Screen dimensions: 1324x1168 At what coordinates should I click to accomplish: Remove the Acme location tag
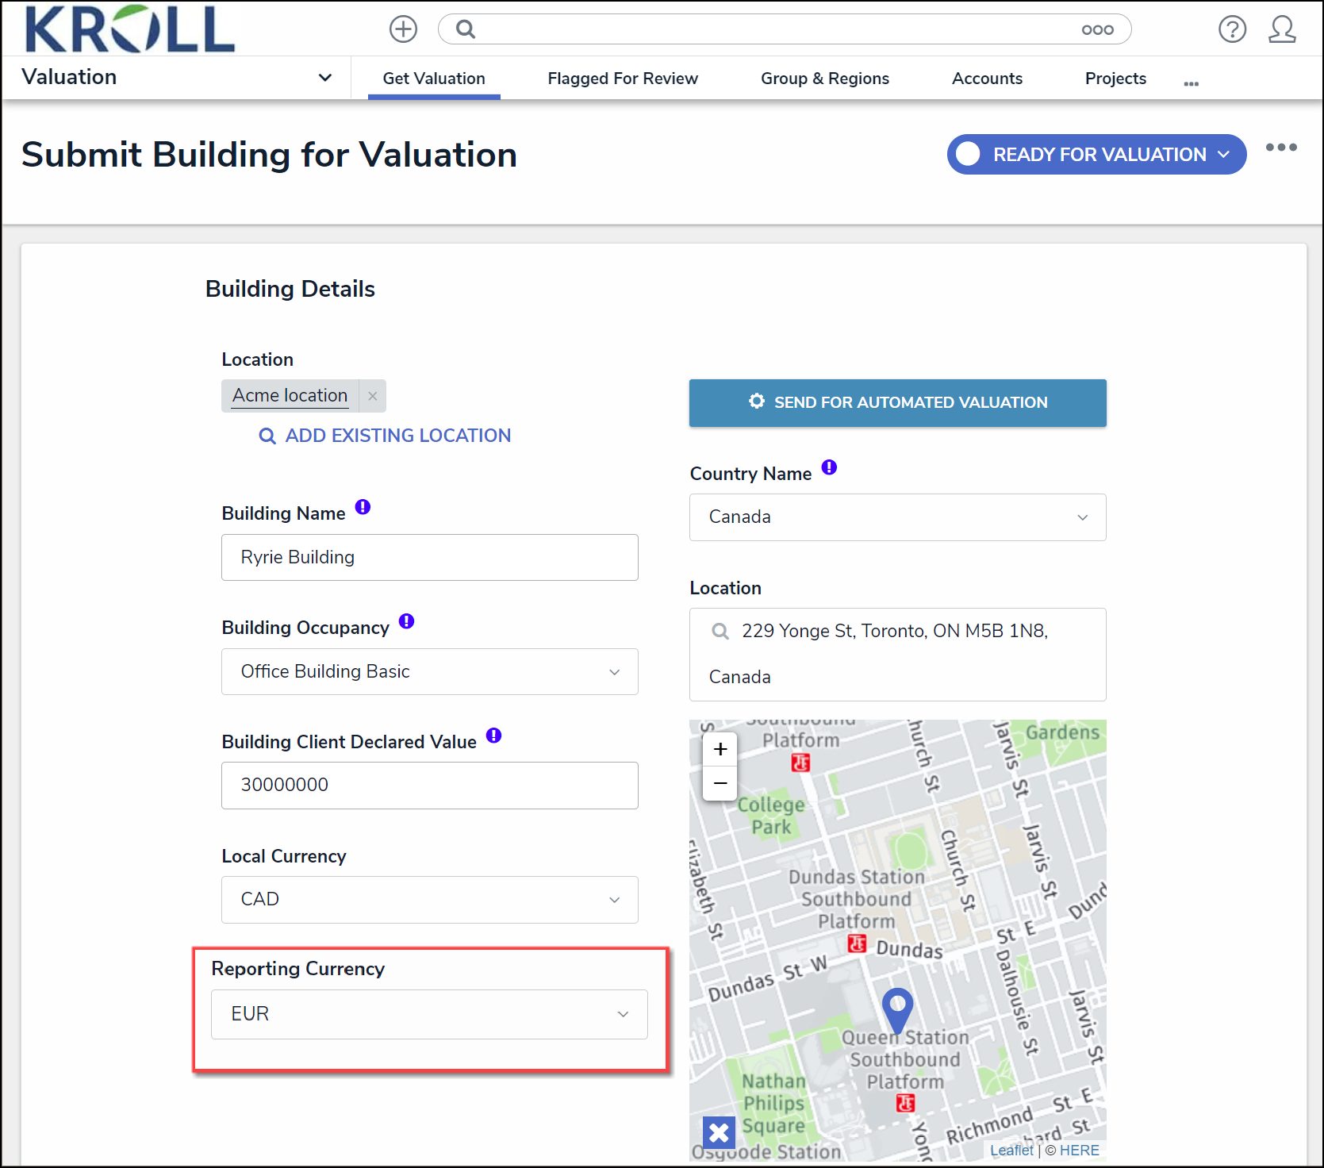[x=372, y=396]
